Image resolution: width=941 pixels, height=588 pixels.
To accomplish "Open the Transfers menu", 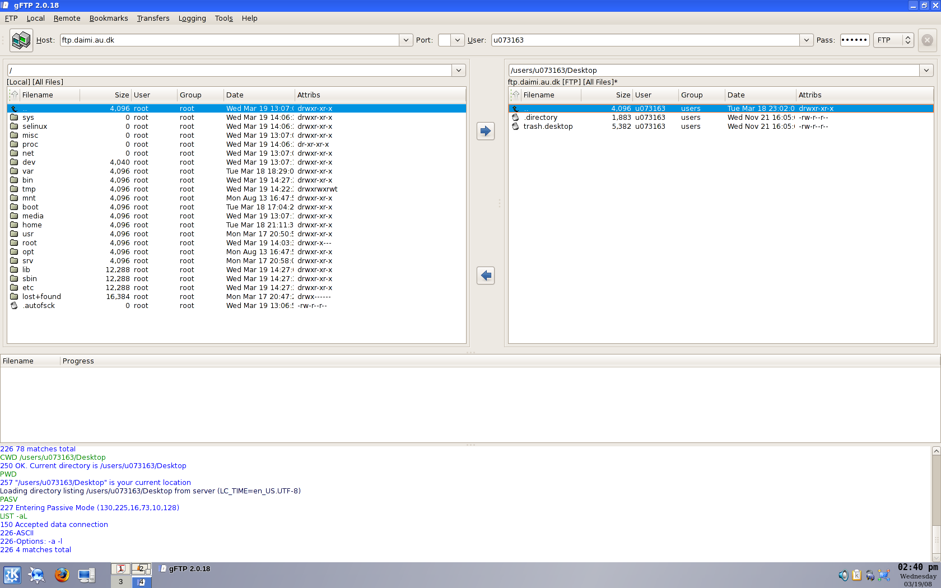I will coord(153,18).
